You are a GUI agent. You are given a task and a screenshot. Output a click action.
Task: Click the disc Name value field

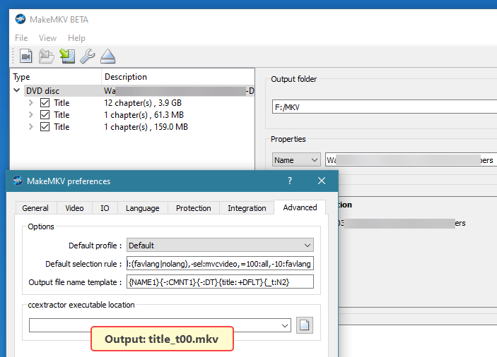tap(411, 160)
